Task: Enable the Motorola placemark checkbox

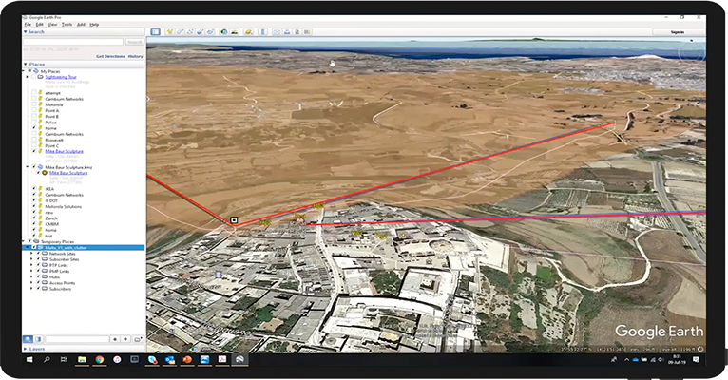Action: point(34,104)
